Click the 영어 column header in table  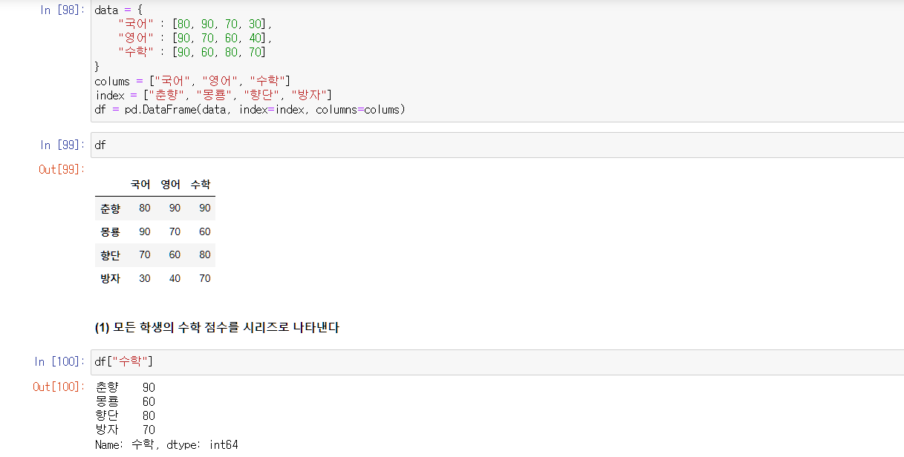click(171, 184)
